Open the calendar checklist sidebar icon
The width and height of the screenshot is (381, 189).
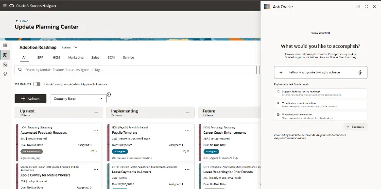click(5, 64)
